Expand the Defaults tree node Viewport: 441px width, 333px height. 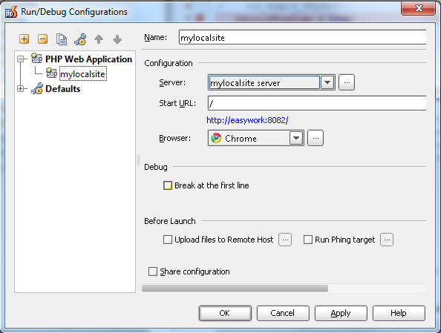coord(20,89)
